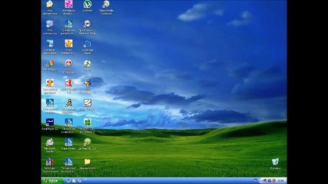This screenshot has width=328, height=184.
Task: Open the Мои документы folder icon
Action: coord(50,4)
